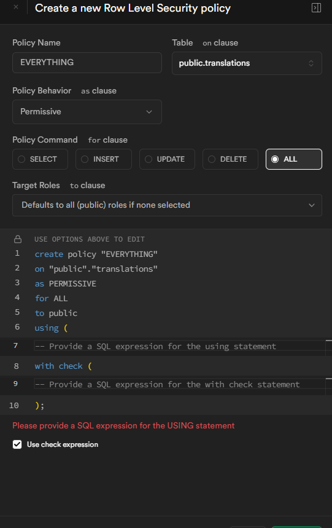Click line 1 create policy code
The height and width of the screenshot is (528, 332).
(x=96, y=254)
